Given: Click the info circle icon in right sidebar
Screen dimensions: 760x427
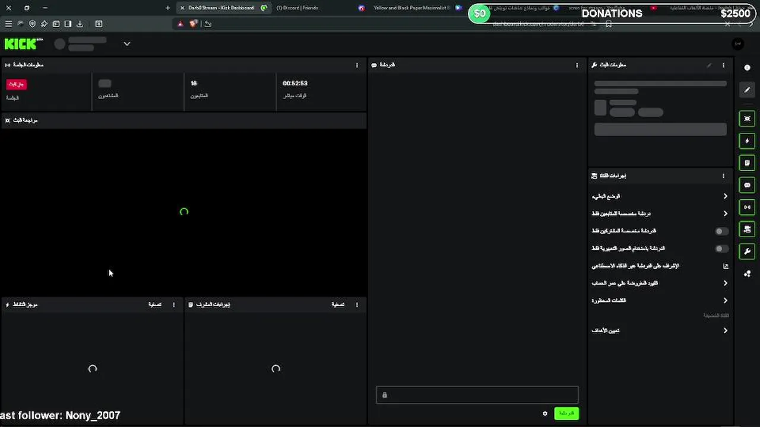Looking at the screenshot, I should pos(747,68).
